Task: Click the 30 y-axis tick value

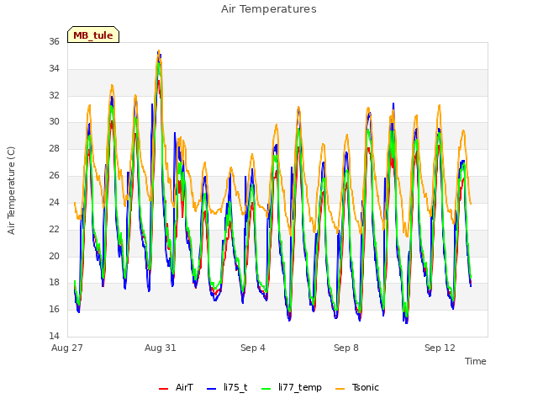Action: [54, 121]
